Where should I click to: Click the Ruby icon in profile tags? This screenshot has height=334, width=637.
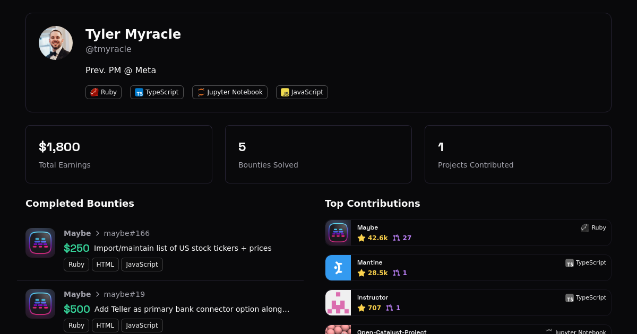point(94,92)
